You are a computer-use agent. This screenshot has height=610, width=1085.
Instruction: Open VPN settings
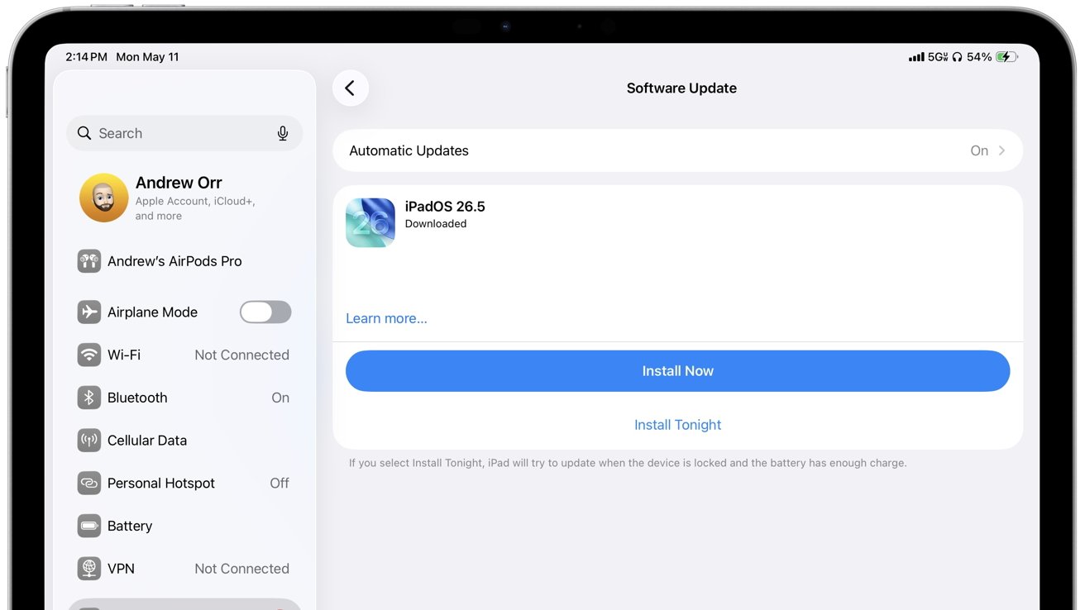coord(184,569)
